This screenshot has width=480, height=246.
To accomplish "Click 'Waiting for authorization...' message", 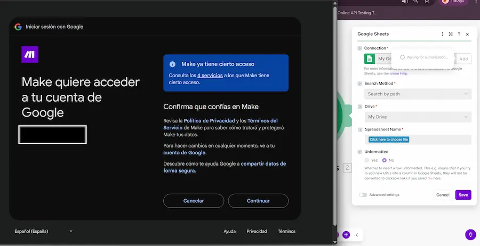I will (427, 57).
